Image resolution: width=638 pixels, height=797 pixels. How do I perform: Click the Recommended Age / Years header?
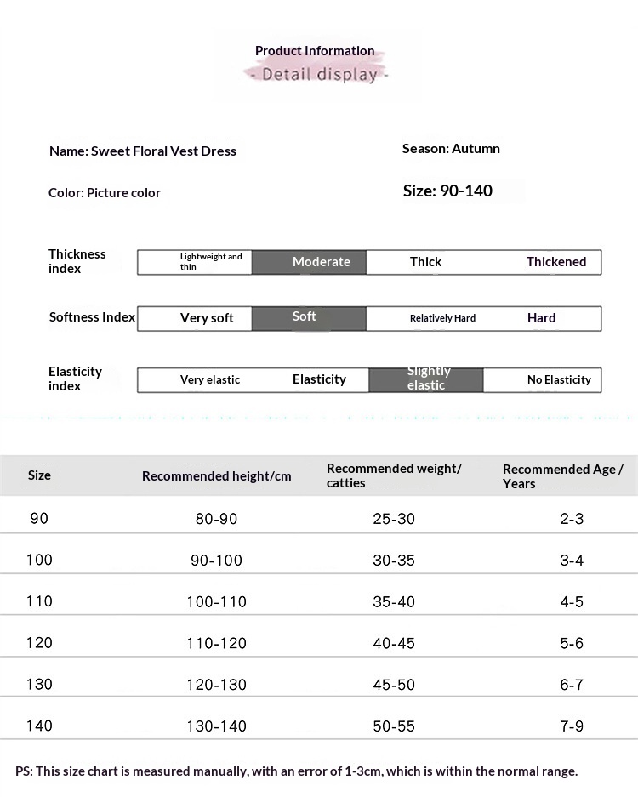point(563,476)
